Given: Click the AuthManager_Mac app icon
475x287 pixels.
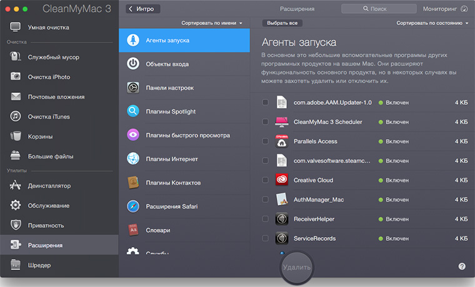Looking at the screenshot, I should tap(282, 199).
